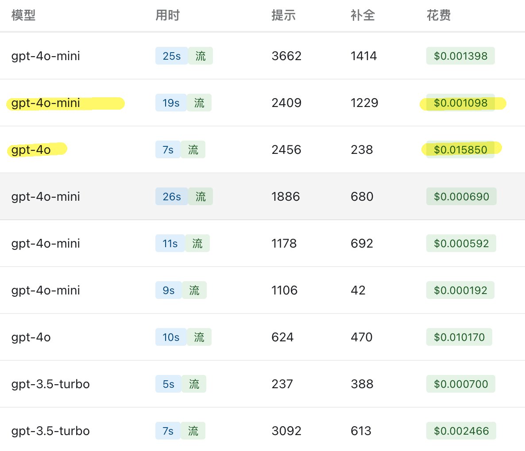
Task: Click completion token value 238
Action: pos(362,149)
